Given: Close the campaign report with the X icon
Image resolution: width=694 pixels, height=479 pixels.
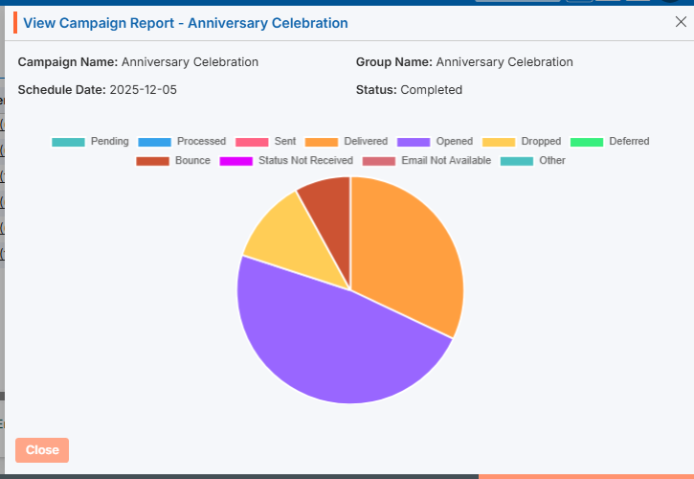Looking at the screenshot, I should [681, 22].
